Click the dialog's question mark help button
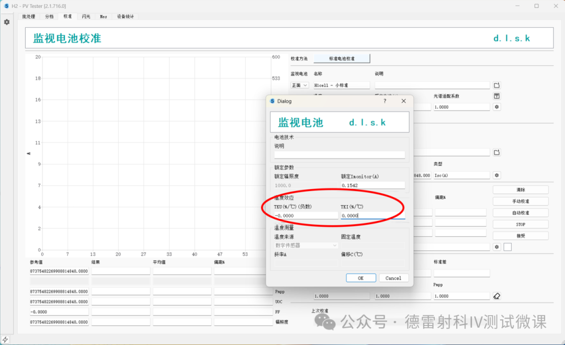Screen dimensions: 565x345 click(x=385, y=101)
